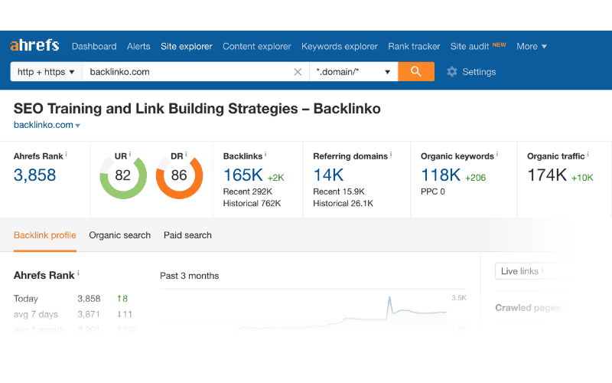Click the page title SEO Training heading

click(x=197, y=109)
